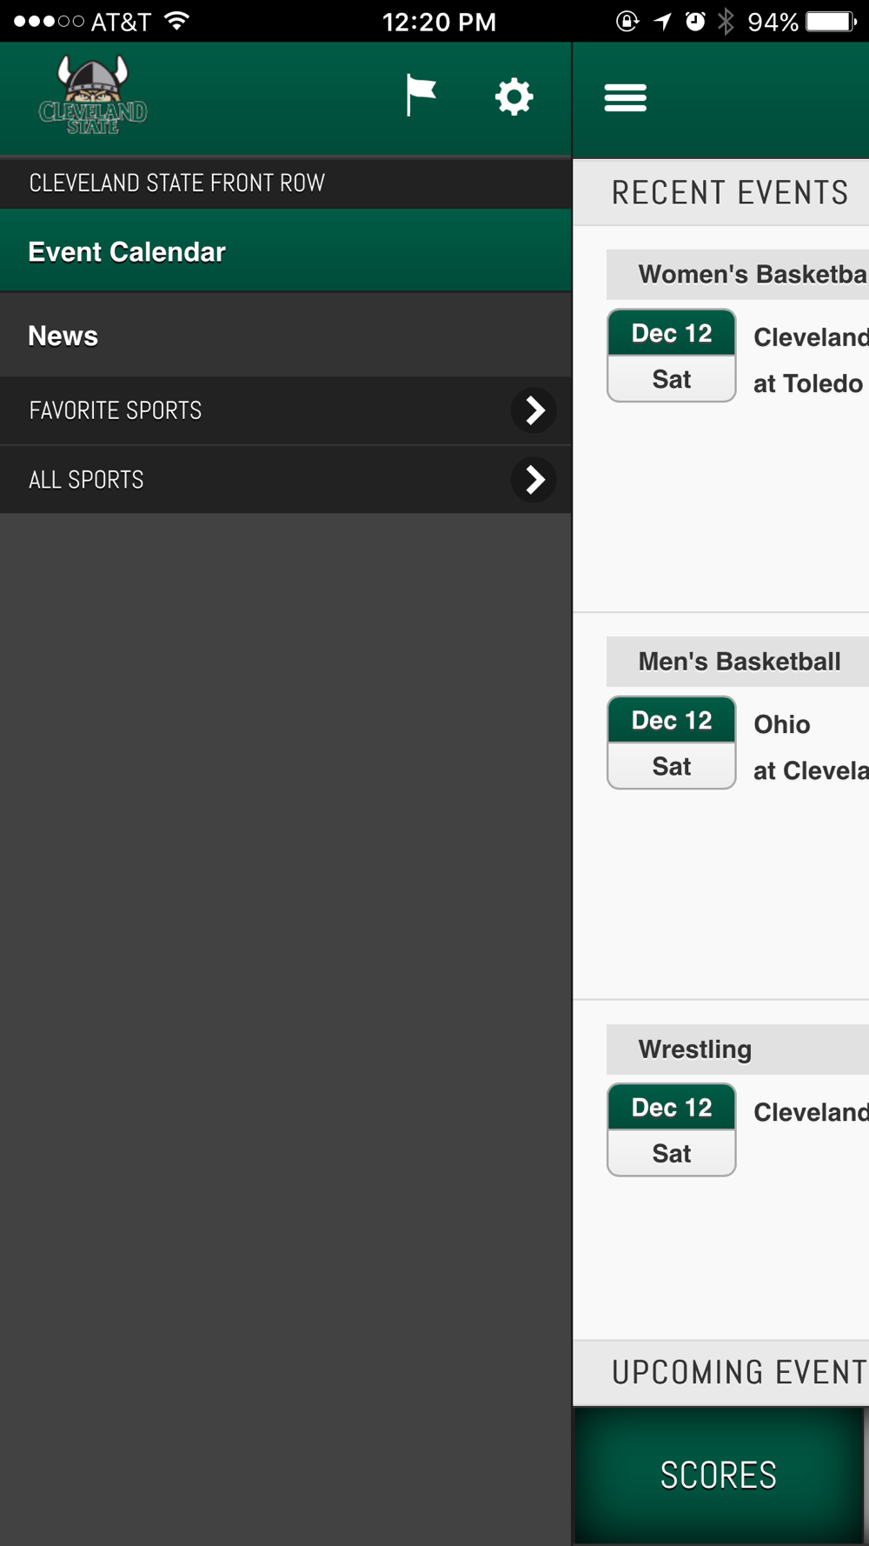Toggle the hamburger menu button
Image resolution: width=869 pixels, height=1546 pixels.
tap(626, 97)
